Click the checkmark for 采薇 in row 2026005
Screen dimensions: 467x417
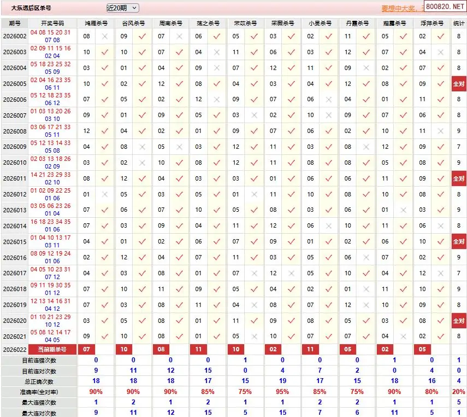coord(291,84)
